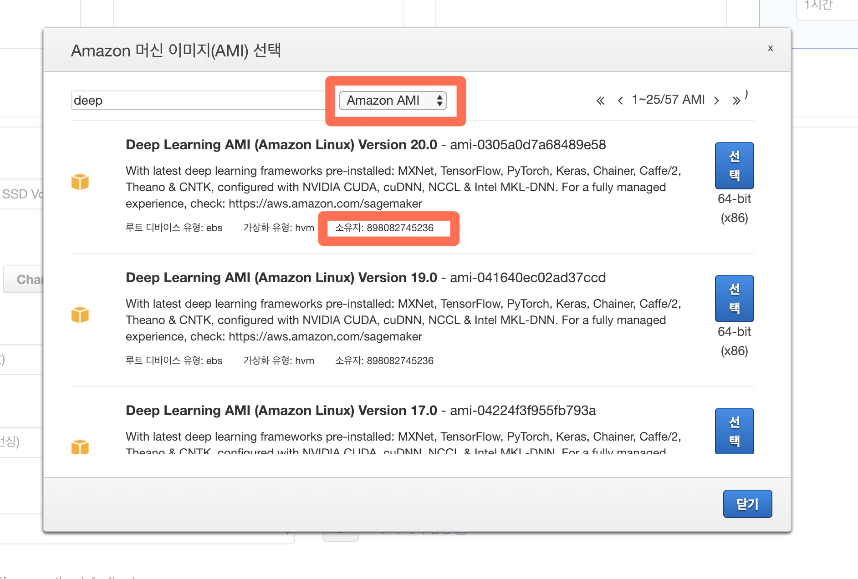Click the '64-bit (x86)' label of Version 20.0
The width and height of the screenshot is (858, 579).
click(x=735, y=208)
